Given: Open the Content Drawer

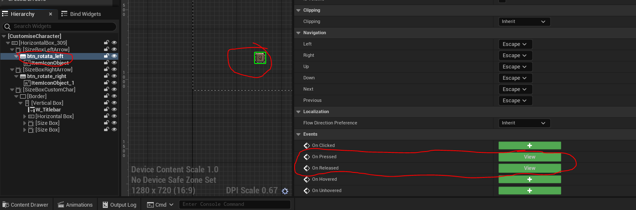Looking at the screenshot, I should (x=25, y=205).
